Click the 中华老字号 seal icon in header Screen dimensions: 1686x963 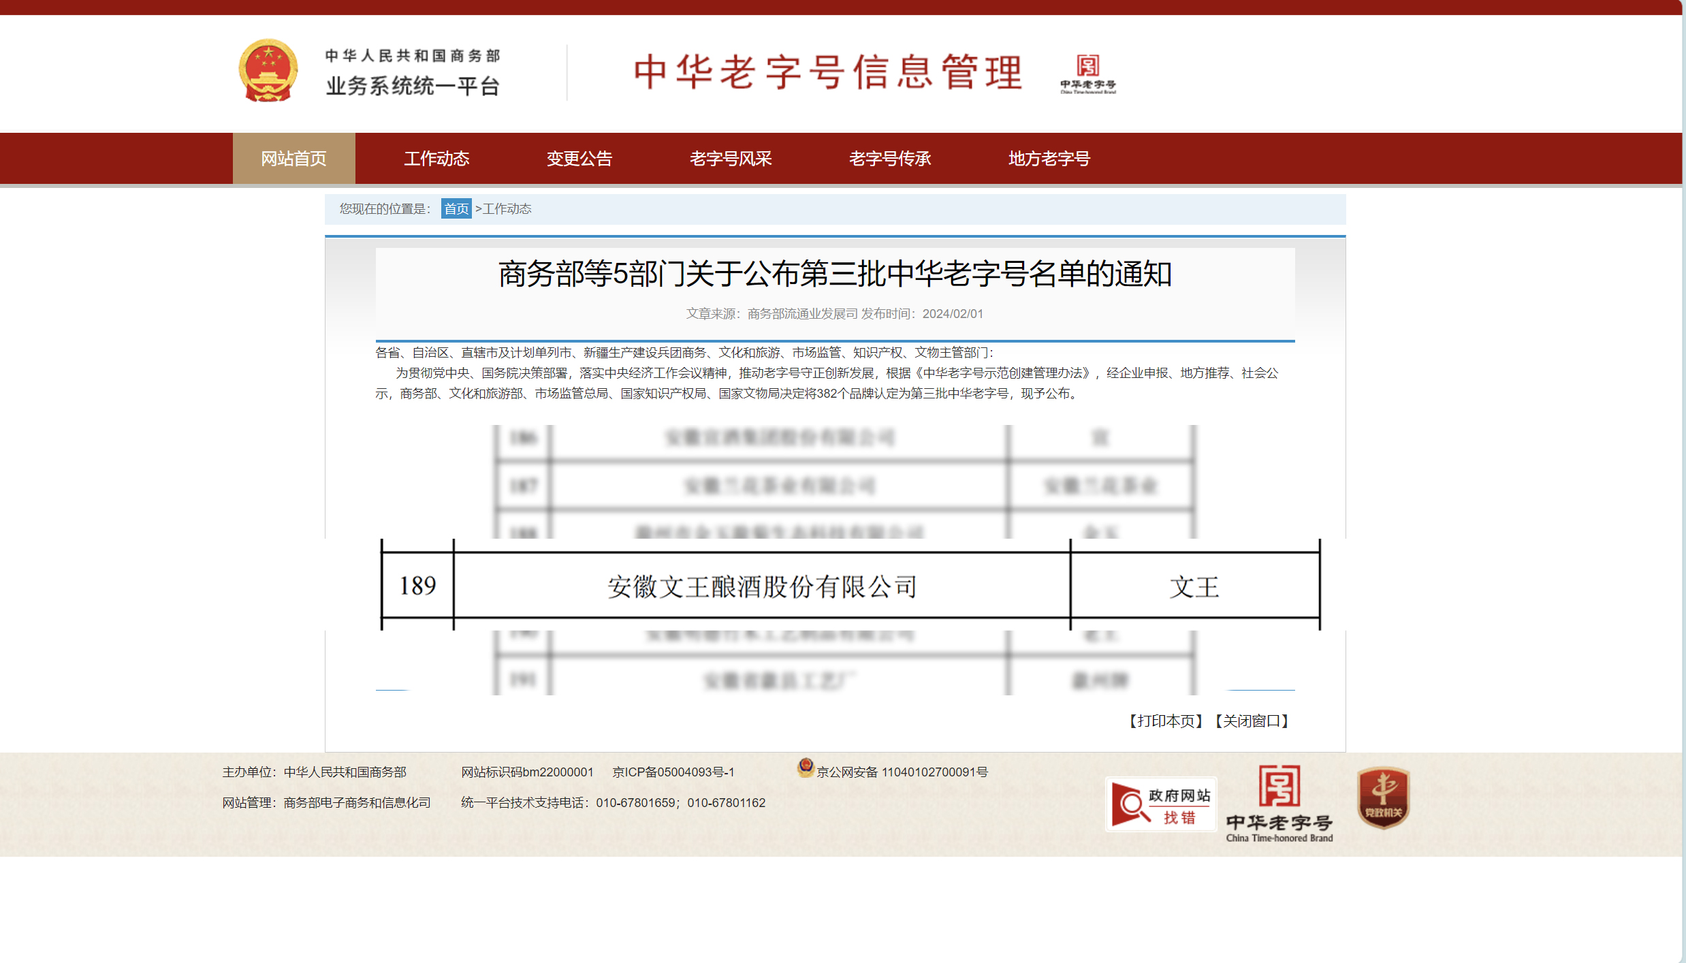click(x=1087, y=73)
